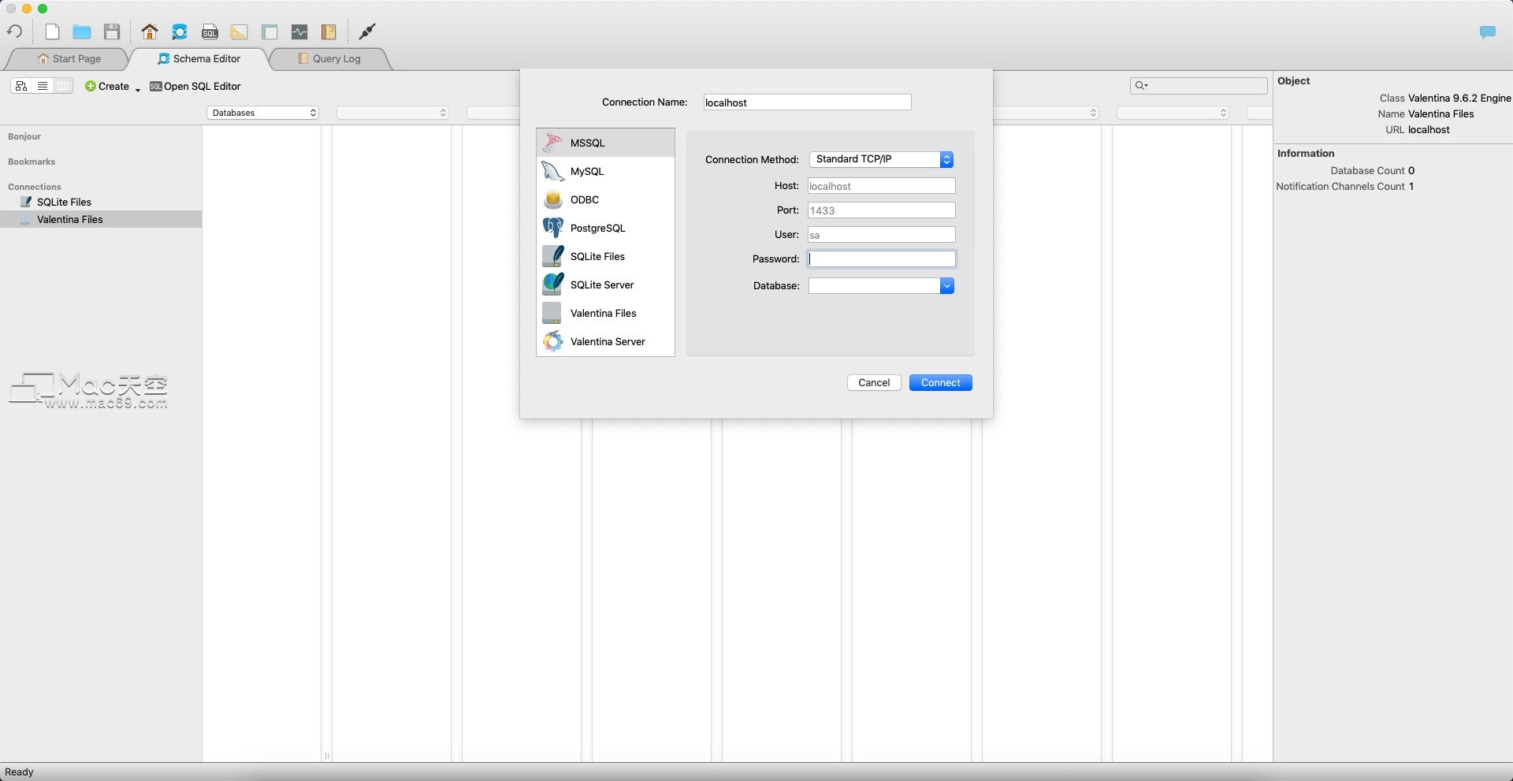The width and height of the screenshot is (1513, 781).
Task: Select the Schema Editor tab
Action: click(199, 58)
